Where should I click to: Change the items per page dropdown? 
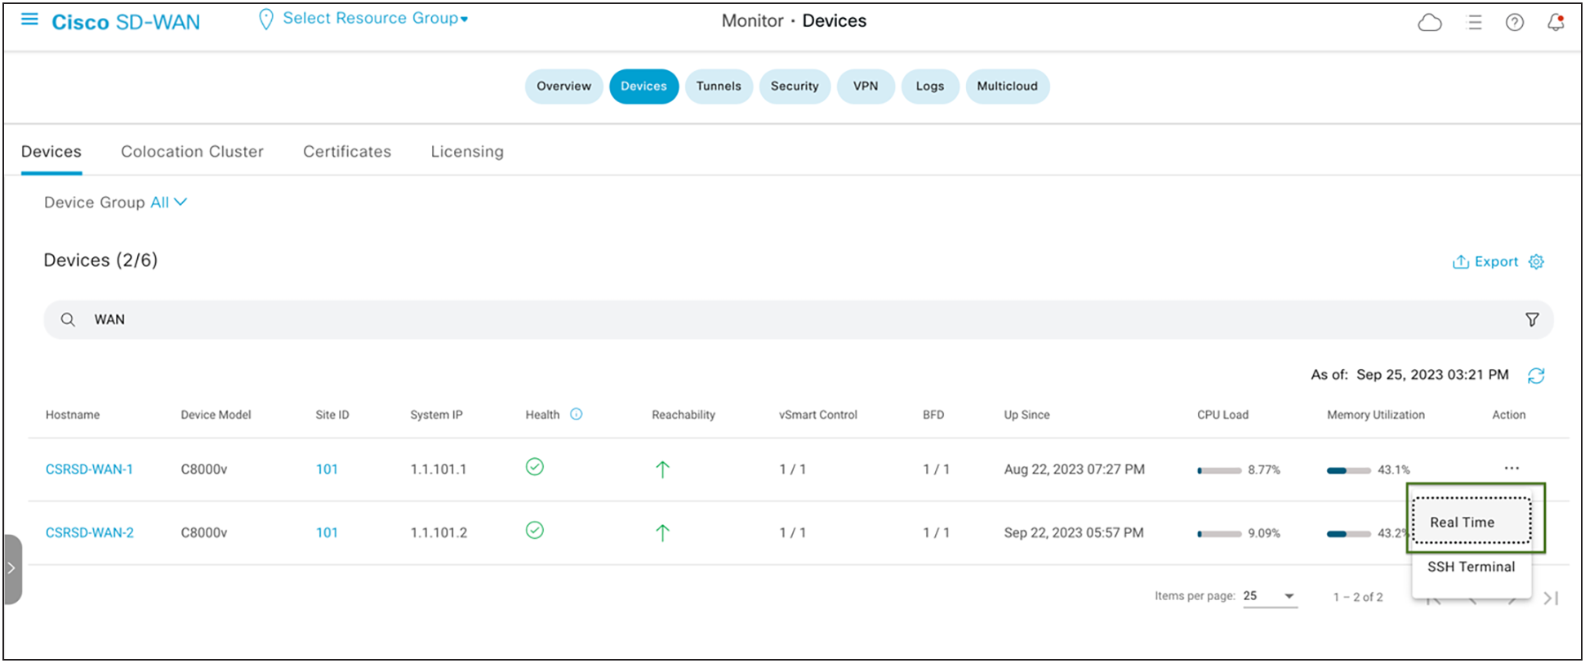(1269, 596)
